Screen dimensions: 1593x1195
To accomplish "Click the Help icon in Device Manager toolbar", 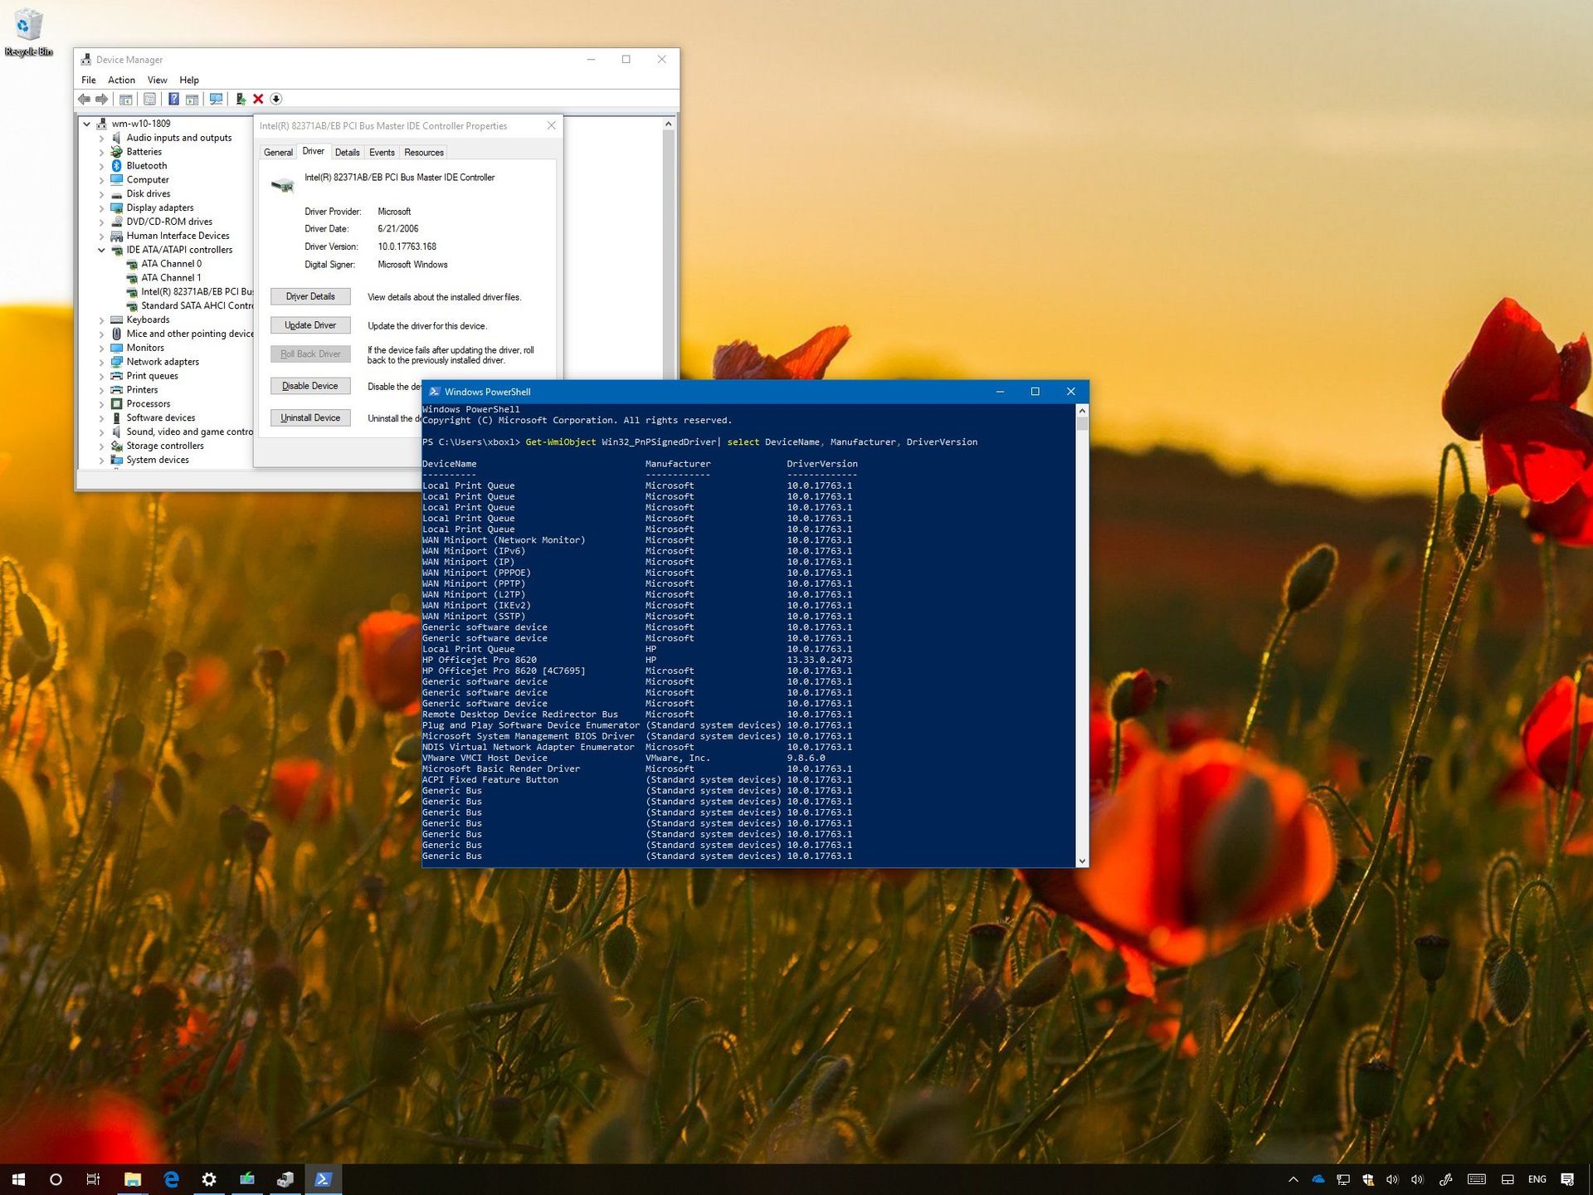I will 173,99.
